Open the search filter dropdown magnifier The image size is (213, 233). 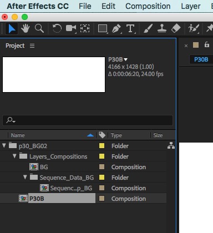tap(11, 120)
